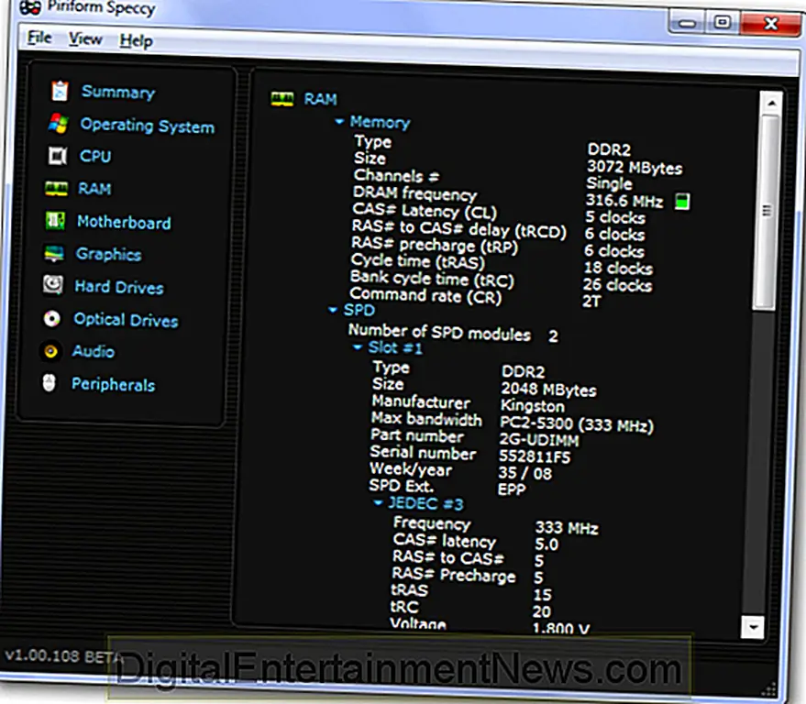Click the 'Kingston' manufacturer value
Screen dimensions: 806x704
tap(533, 406)
